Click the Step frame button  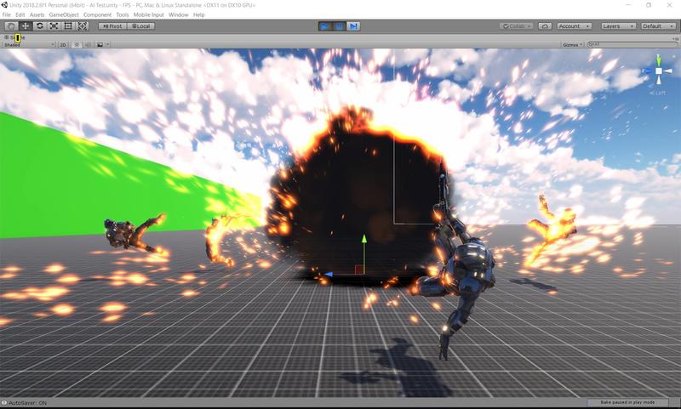[x=353, y=26]
